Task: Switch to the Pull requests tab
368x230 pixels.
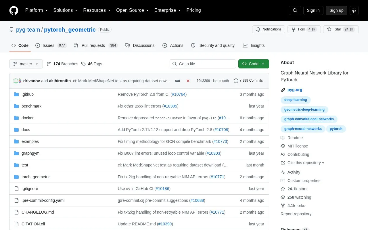Action: click(96, 45)
